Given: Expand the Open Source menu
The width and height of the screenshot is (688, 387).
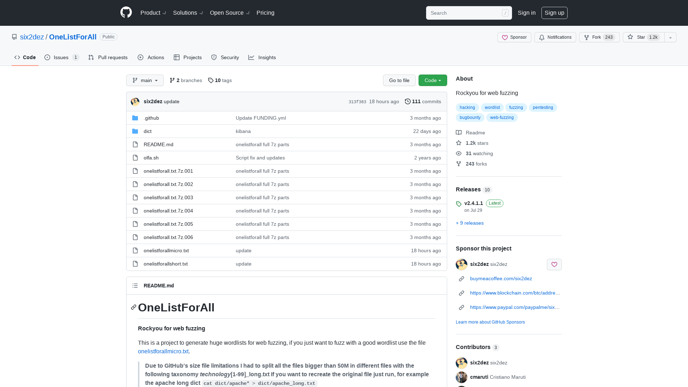Looking at the screenshot, I should (230, 13).
